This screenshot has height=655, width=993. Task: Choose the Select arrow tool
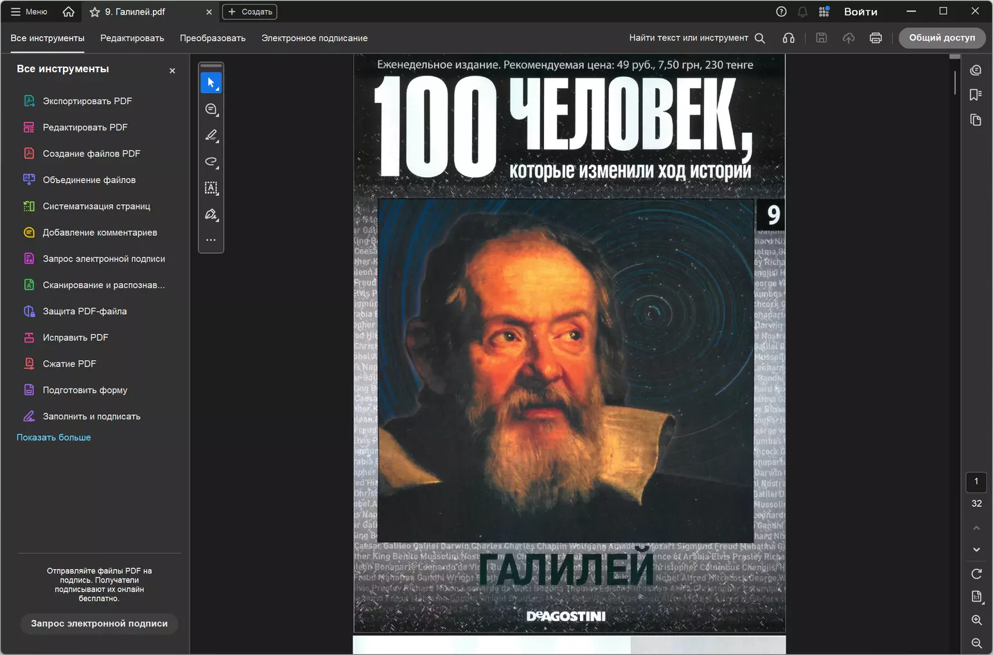(211, 83)
